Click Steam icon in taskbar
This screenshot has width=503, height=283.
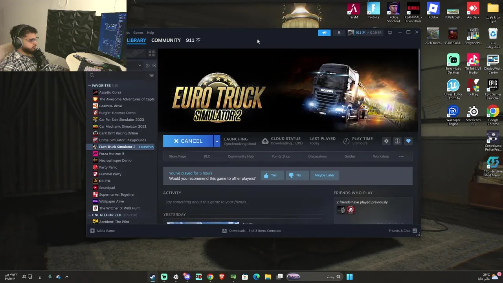(152, 277)
